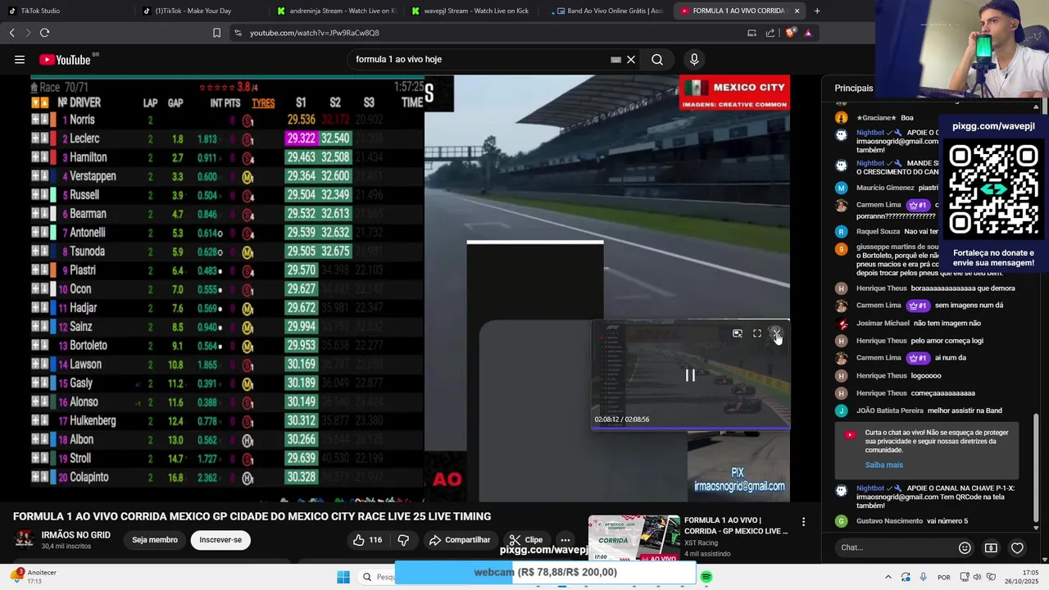Open Brave Shields lion icon
This screenshot has width=1049, height=590.
click(x=790, y=33)
